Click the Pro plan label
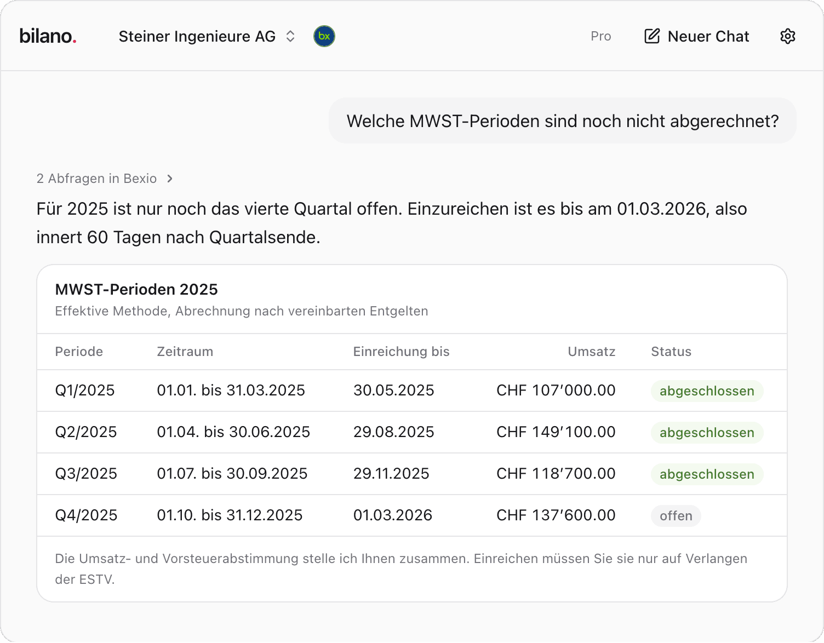This screenshot has height=643, width=824. click(601, 36)
